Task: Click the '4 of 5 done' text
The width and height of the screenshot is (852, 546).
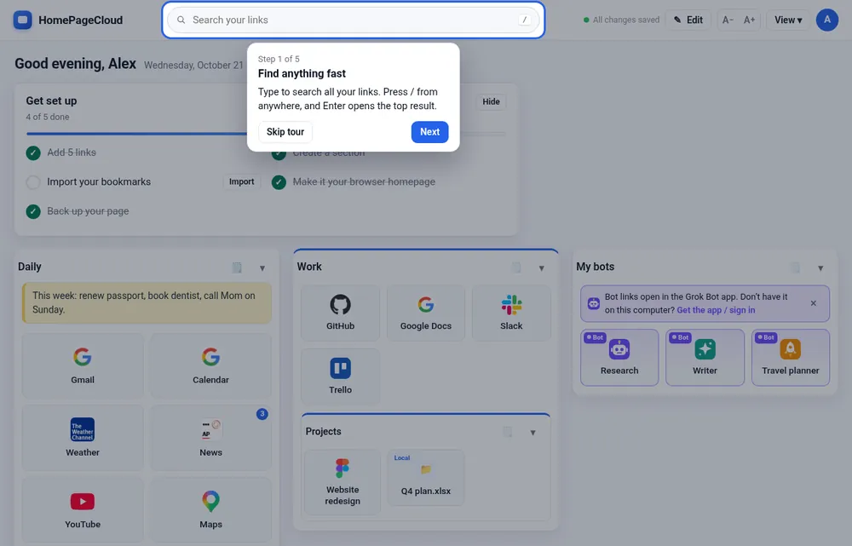Action: click(x=47, y=117)
